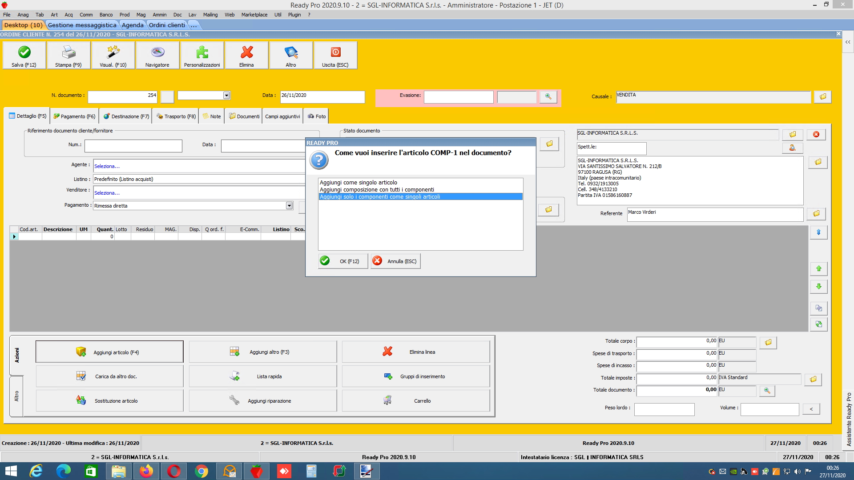Expand Pagamento Rimessa diretta dropdown
Viewport: 854px width, 480px height.
point(289,205)
